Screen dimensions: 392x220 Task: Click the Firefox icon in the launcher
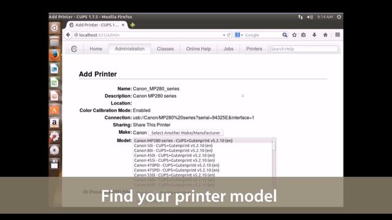[55, 55]
